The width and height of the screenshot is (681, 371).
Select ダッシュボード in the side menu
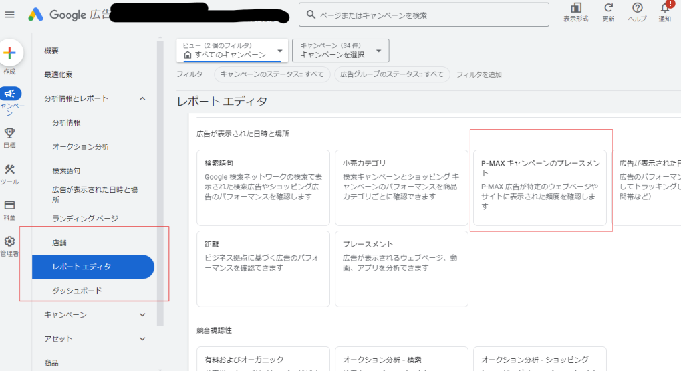(77, 291)
